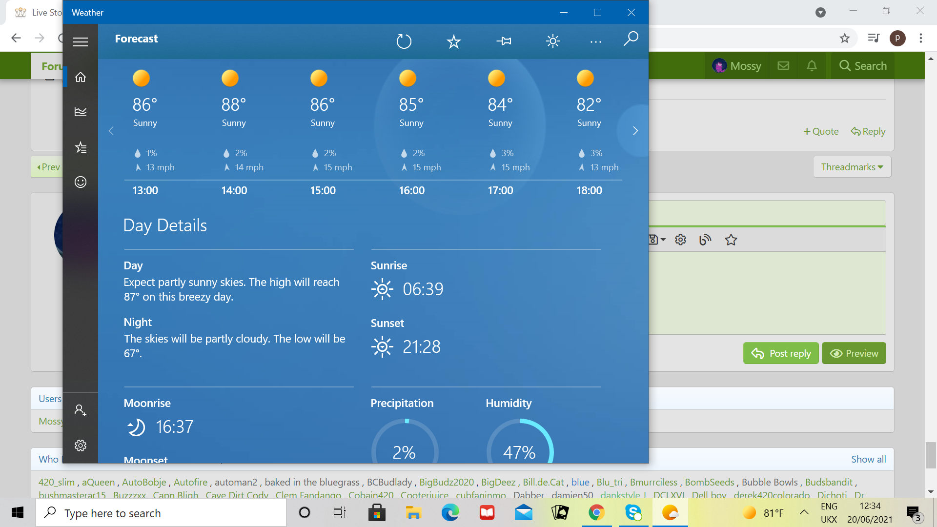The width and height of the screenshot is (937, 527).
Task: Click the sign-in person icon in Weather sidebar
Action: pos(81,410)
